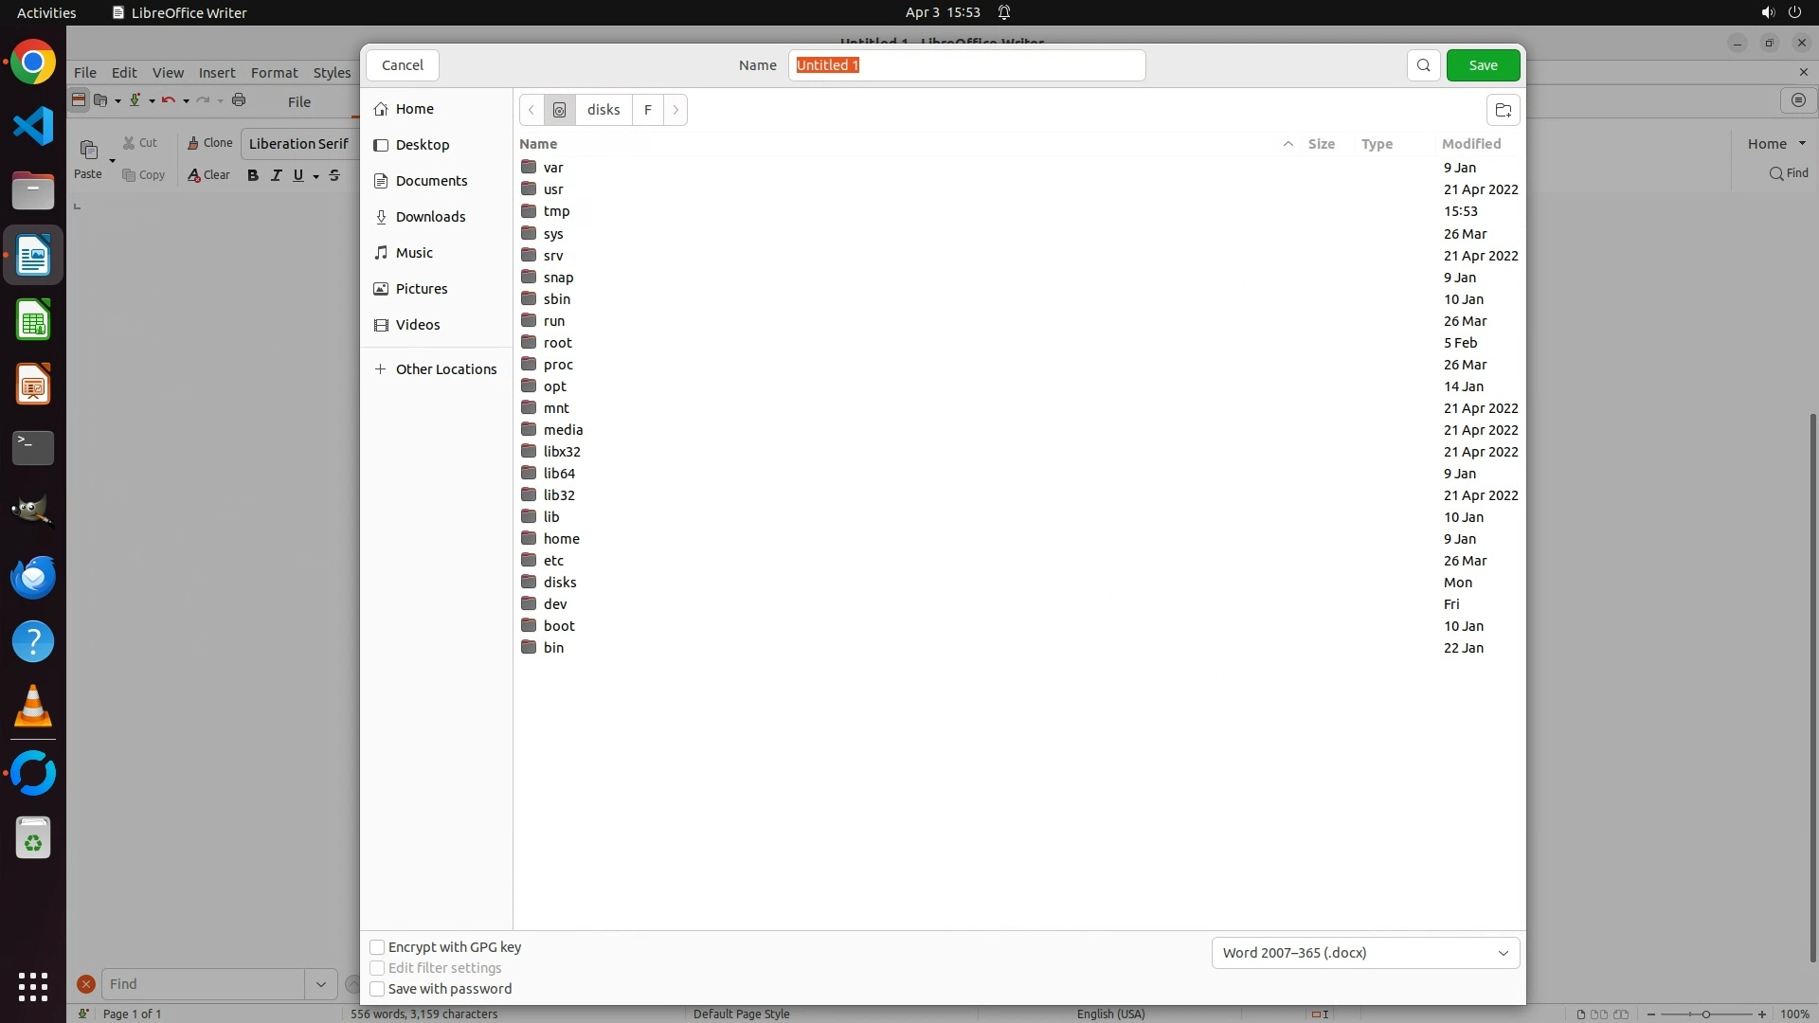This screenshot has height=1023, width=1819.
Task: Open the VLC media player dock icon
Action: pos(33,707)
